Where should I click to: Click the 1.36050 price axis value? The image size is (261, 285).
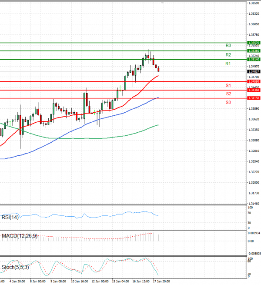(x=254, y=24)
